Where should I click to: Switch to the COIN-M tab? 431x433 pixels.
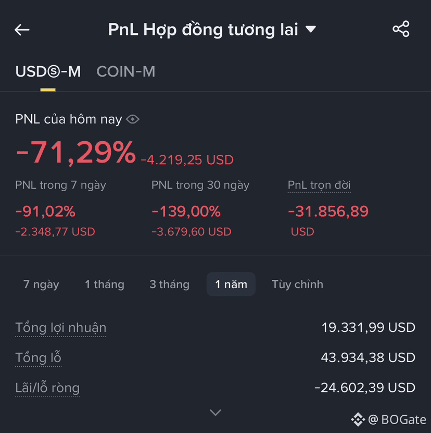tap(126, 71)
